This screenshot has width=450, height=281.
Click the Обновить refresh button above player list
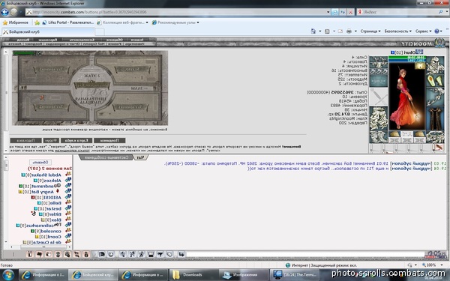40,163
